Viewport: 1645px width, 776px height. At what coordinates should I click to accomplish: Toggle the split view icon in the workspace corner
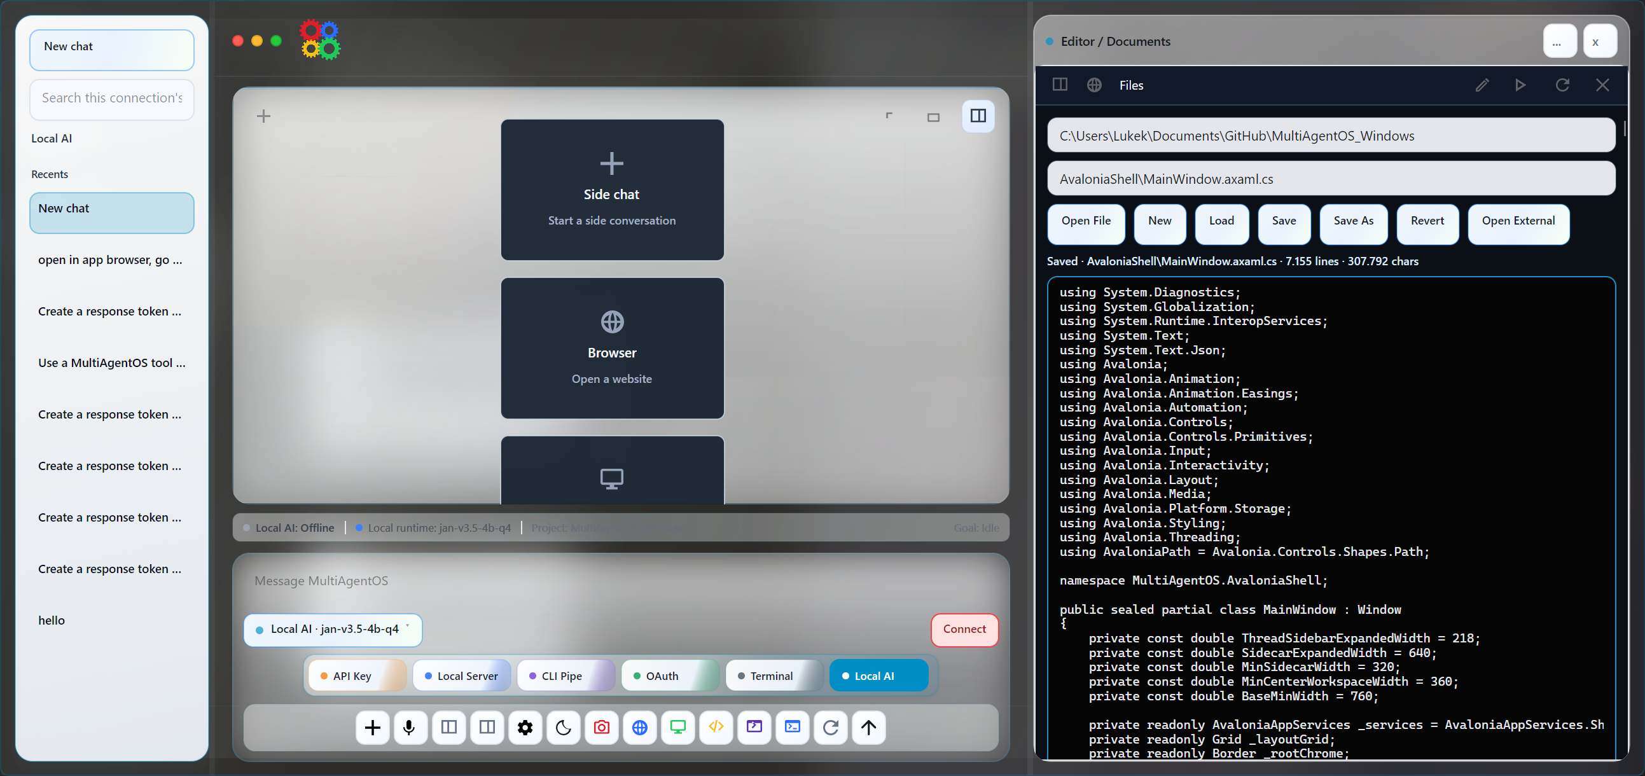click(x=978, y=116)
